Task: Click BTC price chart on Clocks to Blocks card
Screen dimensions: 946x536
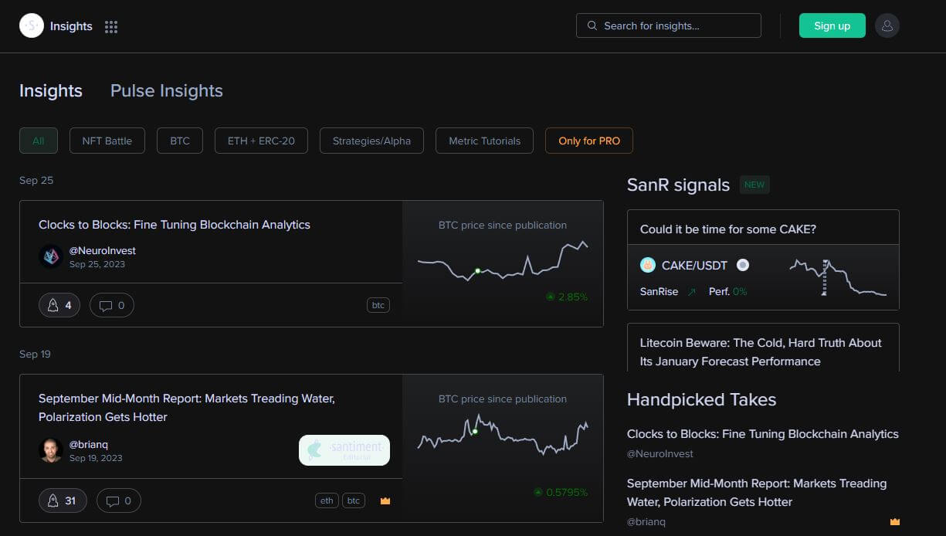Action: [503, 260]
